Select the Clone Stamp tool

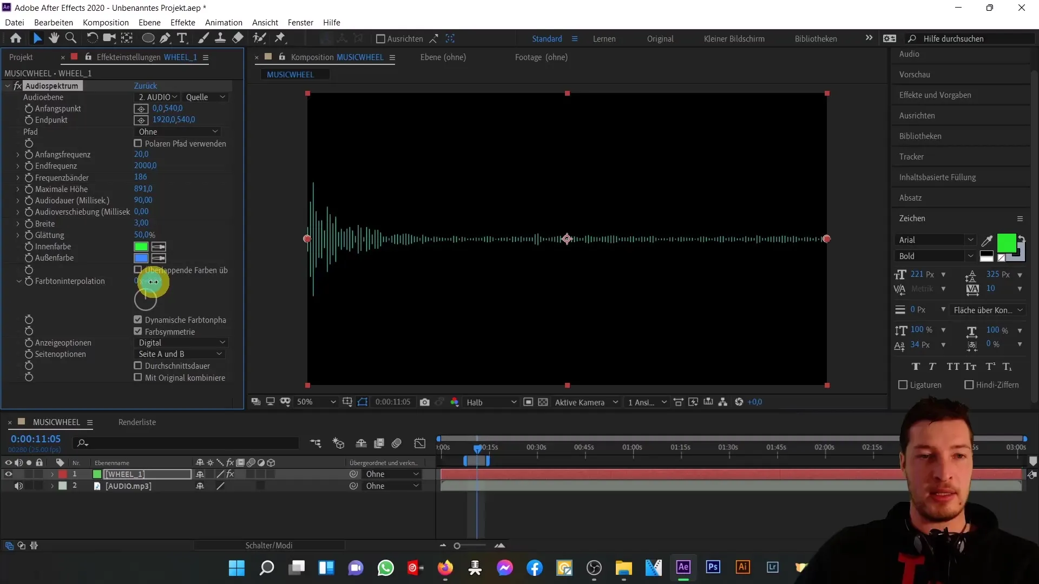(x=220, y=38)
